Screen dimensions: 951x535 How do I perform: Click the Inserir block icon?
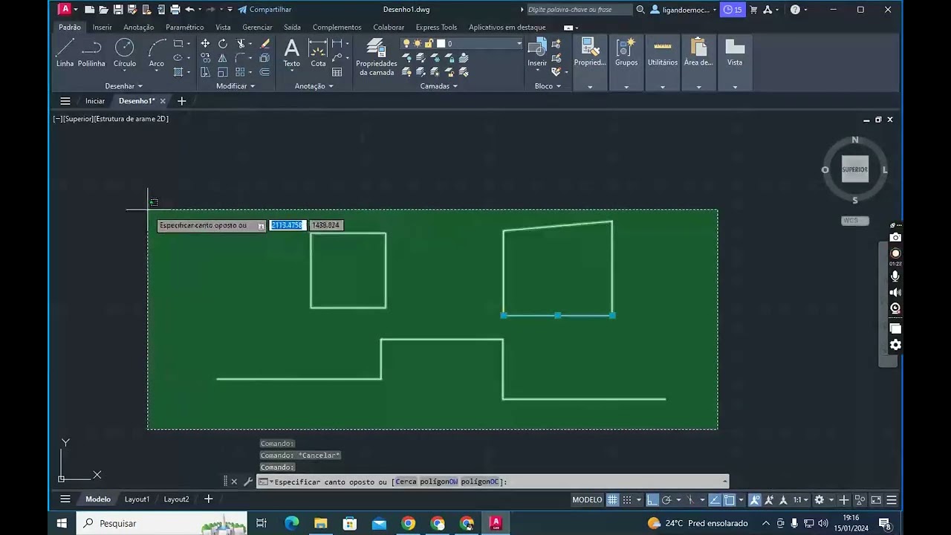537,53
